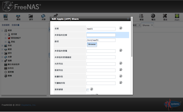Open 指令列 shell in the sidebar
Image resolution: width=183 pixels, height=112 pixels.
(x=11, y=68)
